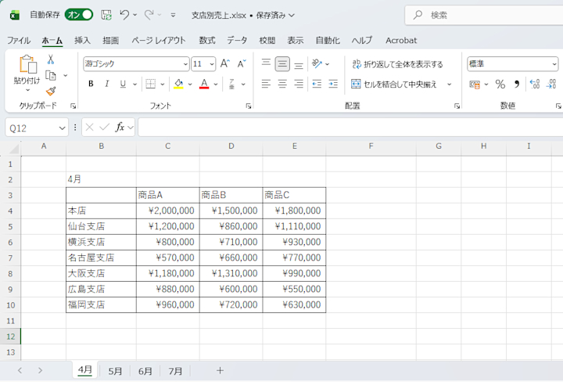The width and height of the screenshot is (563, 382).
Task: Click the Comma Style icon
Action: pos(516,85)
